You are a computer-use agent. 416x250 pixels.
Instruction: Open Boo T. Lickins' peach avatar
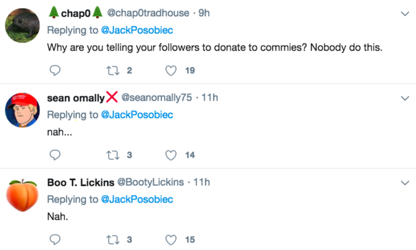tap(22, 195)
